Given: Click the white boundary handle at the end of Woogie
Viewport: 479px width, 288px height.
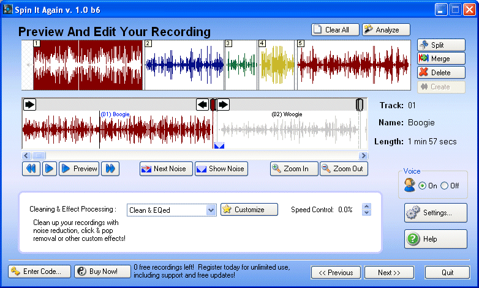Looking at the screenshot, I should click(x=360, y=105).
